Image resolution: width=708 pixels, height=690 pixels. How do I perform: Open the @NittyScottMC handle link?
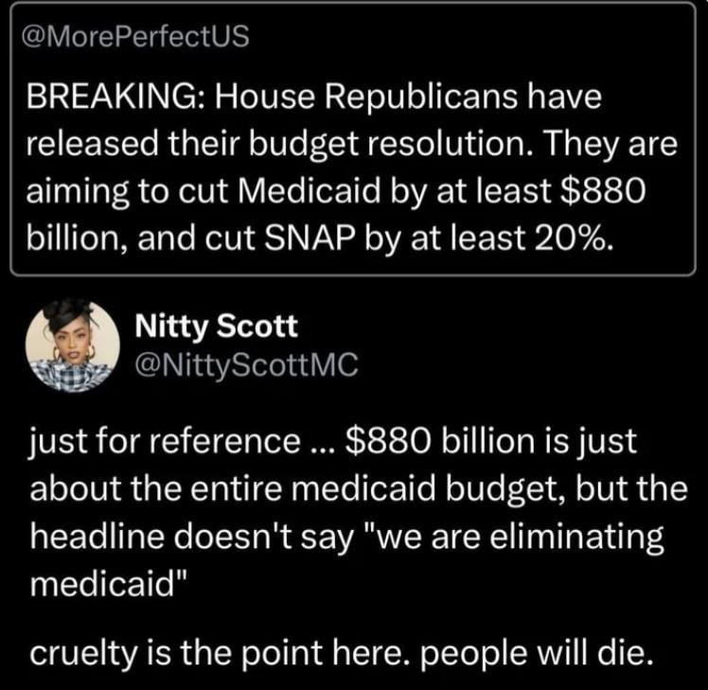pyautogui.click(x=247, y=364)
